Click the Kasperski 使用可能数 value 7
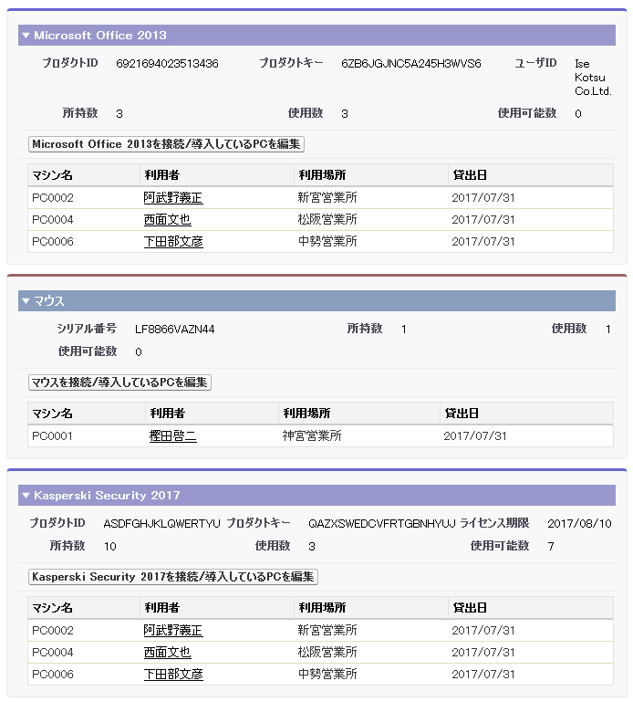Screen dimensions: 633x702 click(551, 546)
